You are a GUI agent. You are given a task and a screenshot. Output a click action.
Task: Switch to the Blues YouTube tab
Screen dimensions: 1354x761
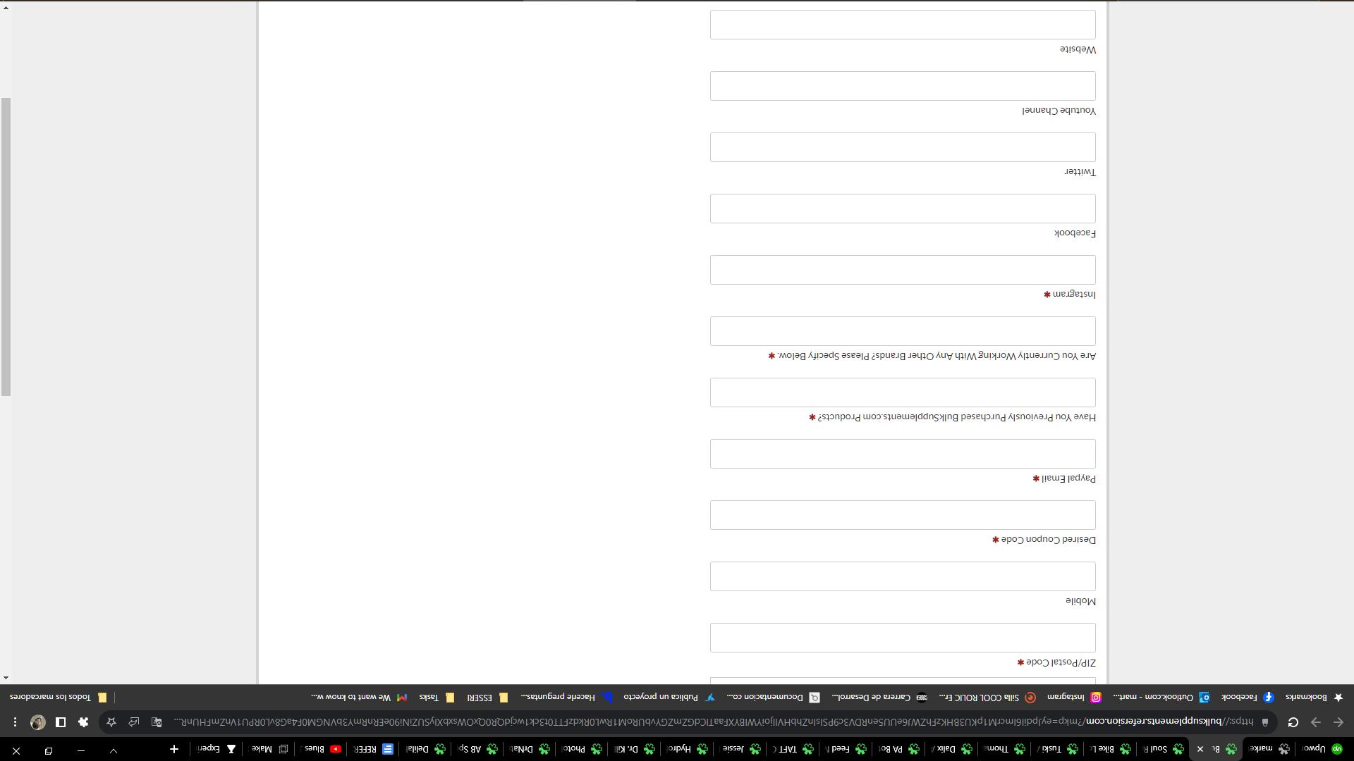[320, 749]
